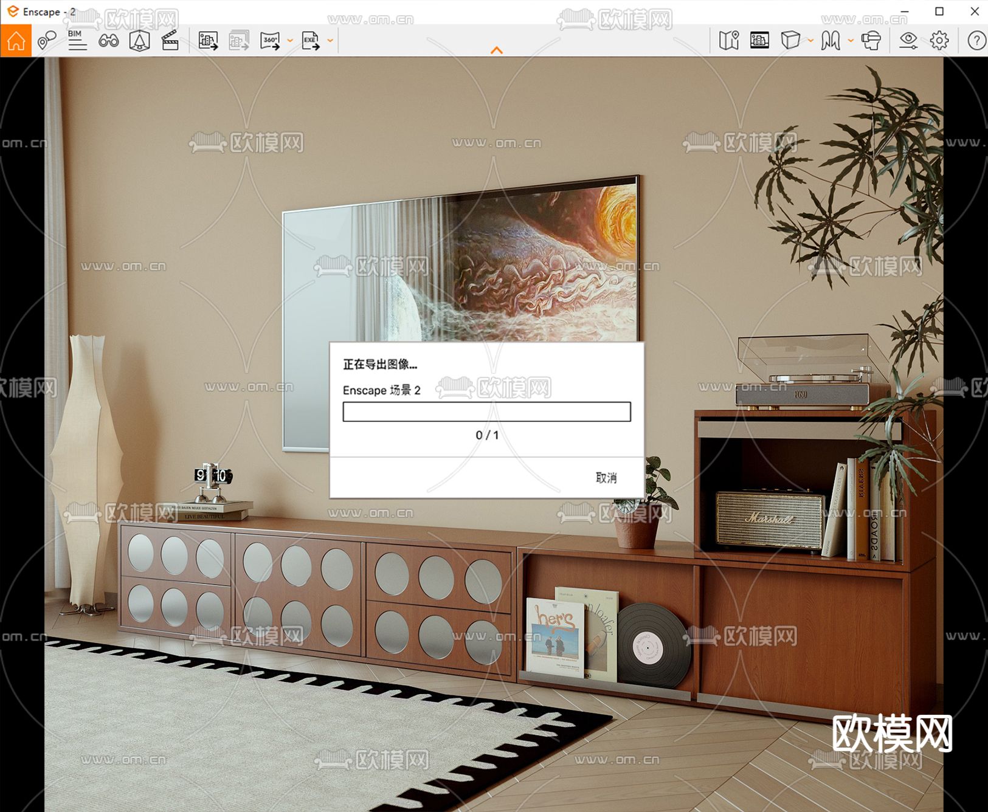Click the Enscape Home icon
This screenshot has height=812, width=988.
(x=16, y=41)
